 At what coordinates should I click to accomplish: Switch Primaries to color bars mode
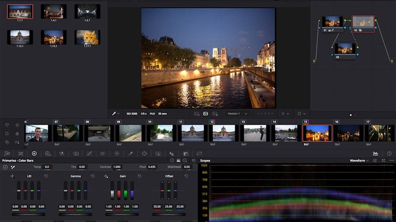[178, 160]
